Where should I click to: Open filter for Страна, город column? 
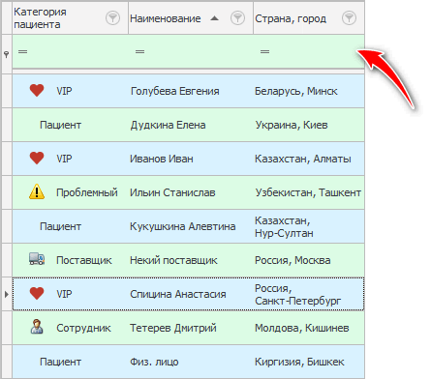349,18
